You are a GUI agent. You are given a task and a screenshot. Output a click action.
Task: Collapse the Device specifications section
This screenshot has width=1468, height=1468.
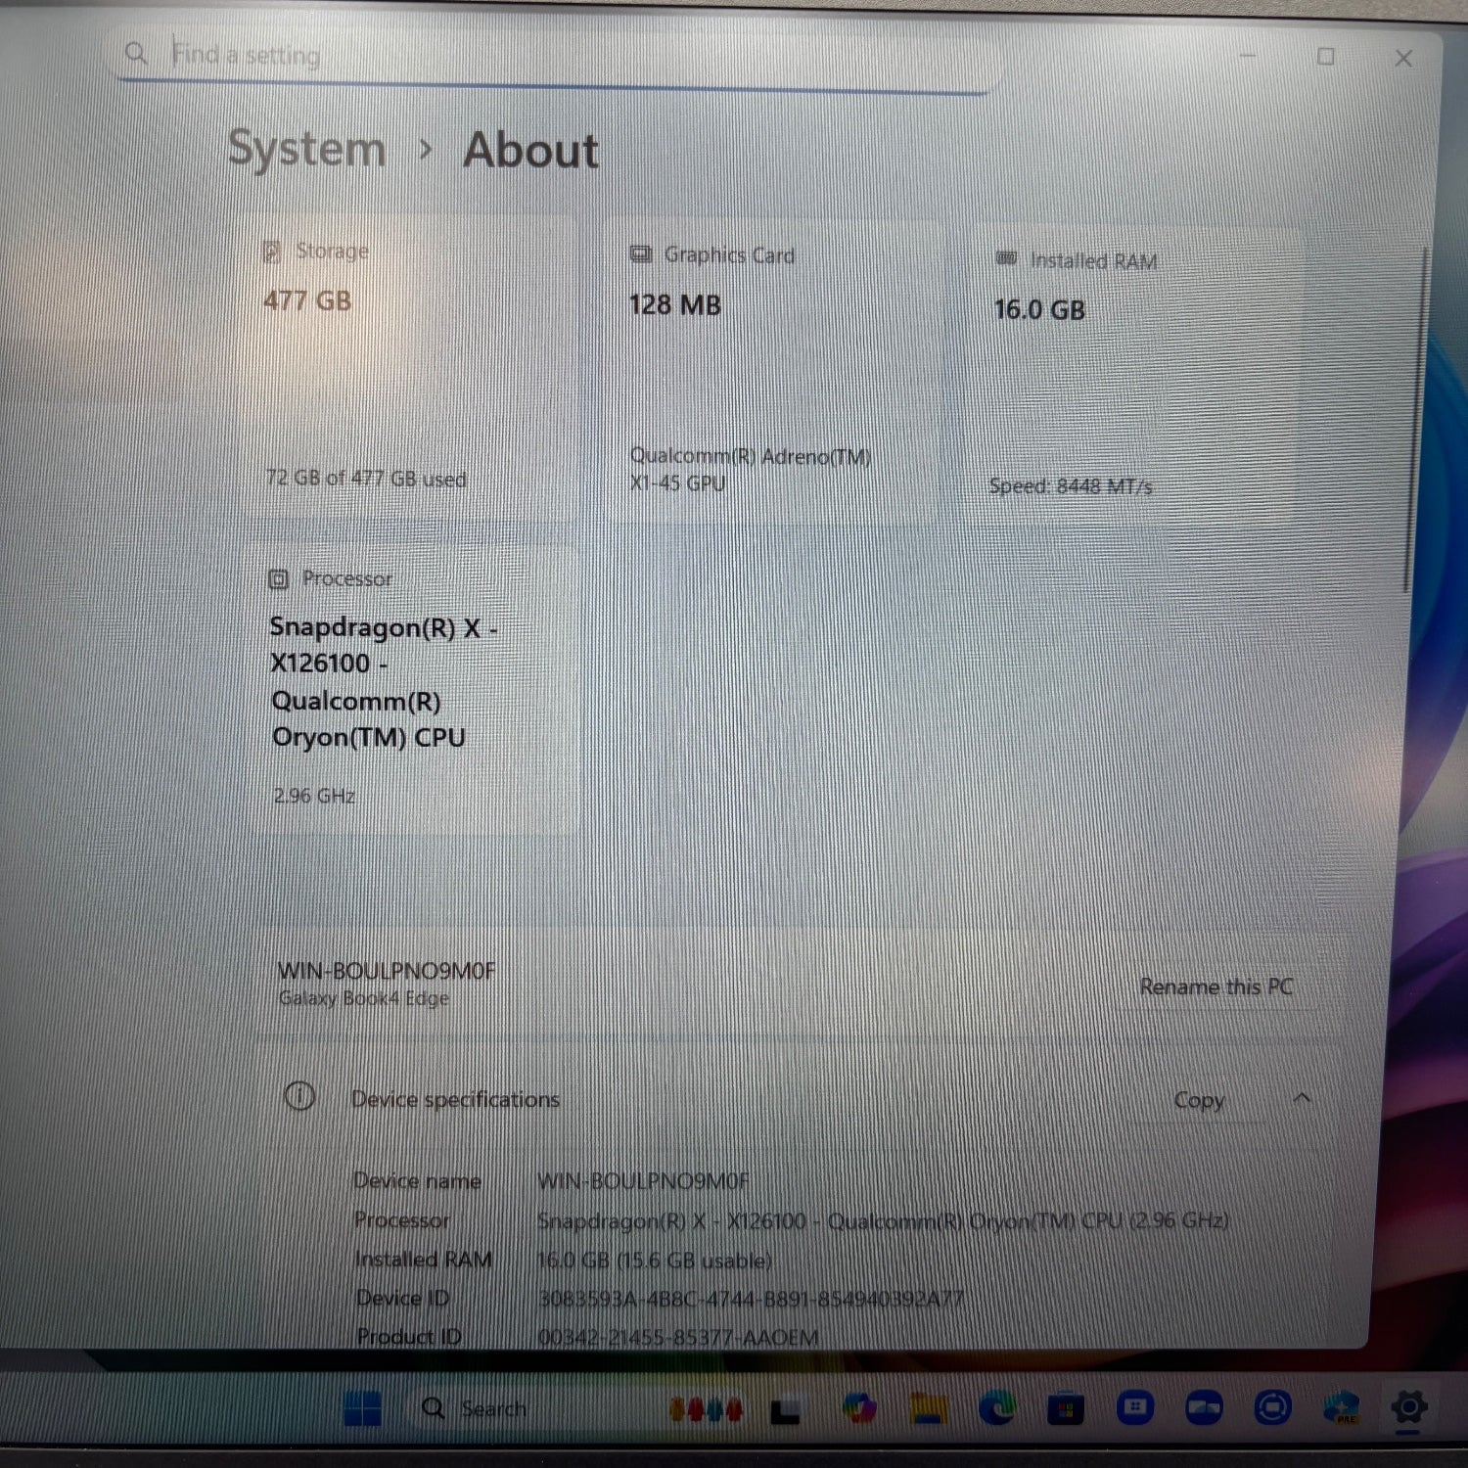pos(1302,1098)
